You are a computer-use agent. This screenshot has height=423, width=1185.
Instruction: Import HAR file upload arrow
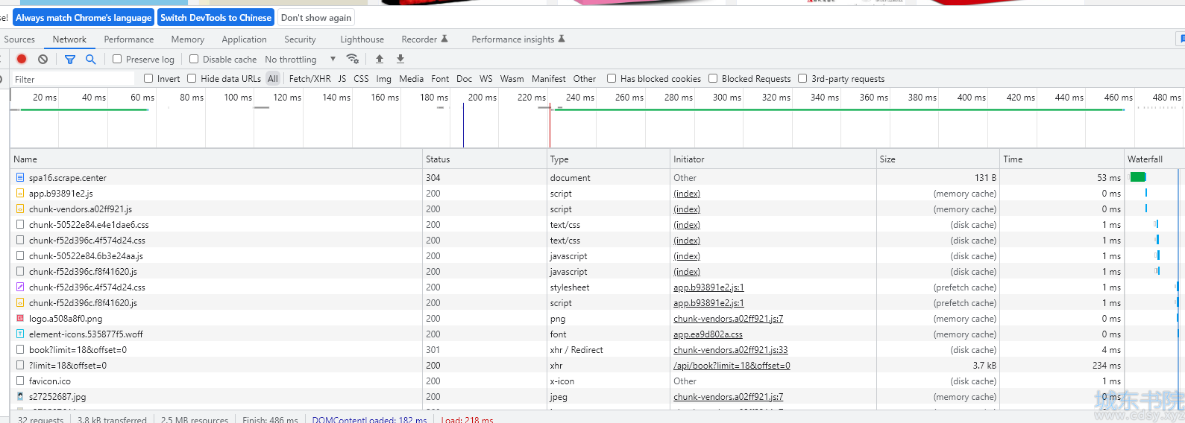coord(380,59)
